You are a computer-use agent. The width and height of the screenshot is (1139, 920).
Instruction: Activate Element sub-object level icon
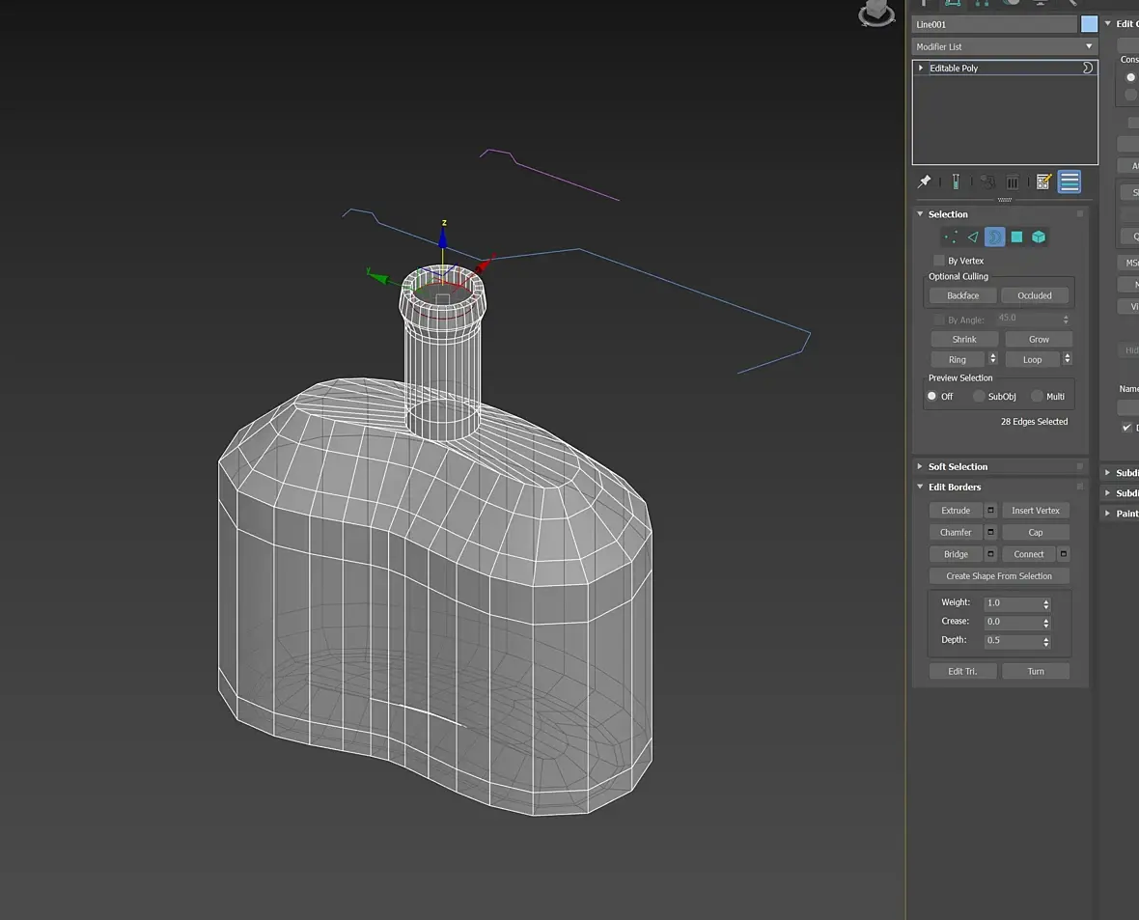(x=1039, y=237)
